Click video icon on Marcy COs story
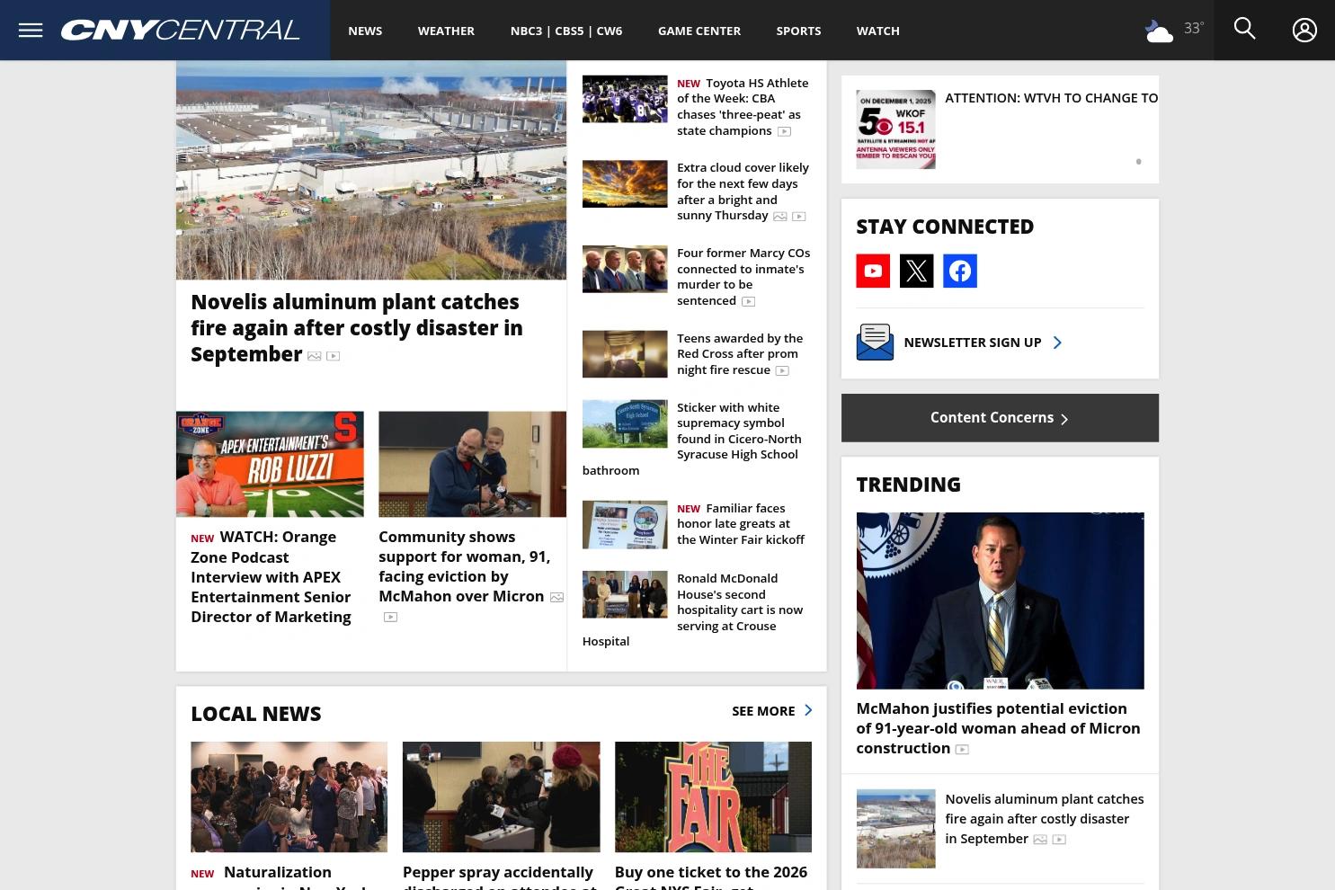Viewport: 1335px width, 890px height. pyautogui.click(x=748, y=302)
